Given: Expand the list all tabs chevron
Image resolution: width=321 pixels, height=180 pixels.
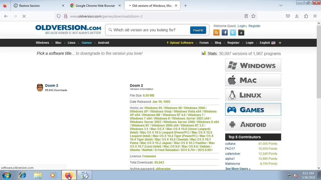Looking at the screenshot, I should 281,5.
